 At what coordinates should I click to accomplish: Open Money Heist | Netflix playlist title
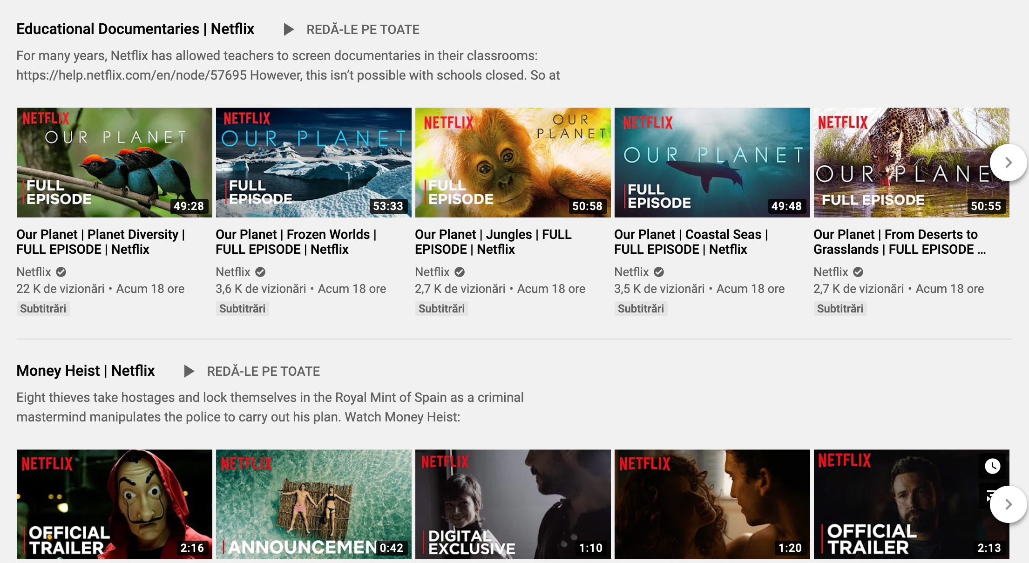(x=85, y=371)
